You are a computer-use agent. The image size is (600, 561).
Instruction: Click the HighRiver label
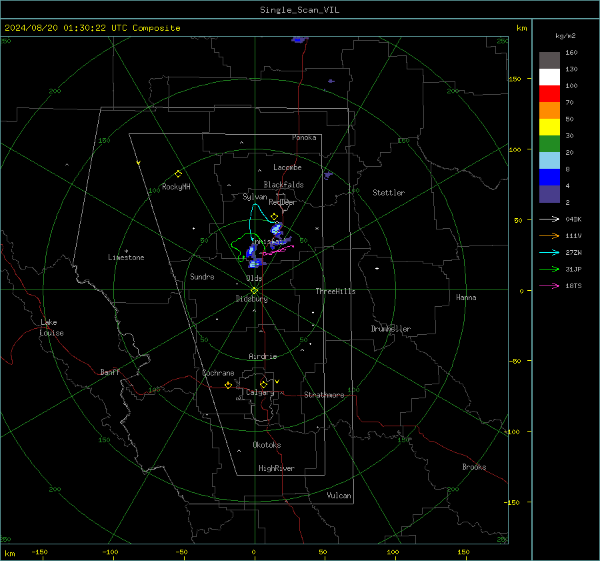pyautogui.click(x=277, y=468)
